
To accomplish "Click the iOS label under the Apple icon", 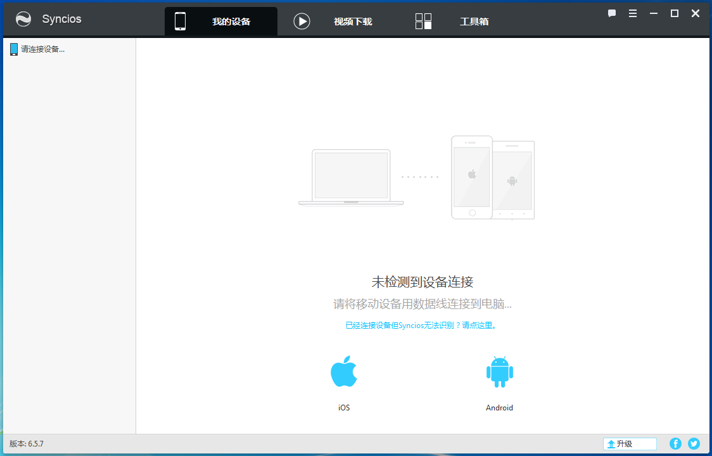I will point(344,408).
